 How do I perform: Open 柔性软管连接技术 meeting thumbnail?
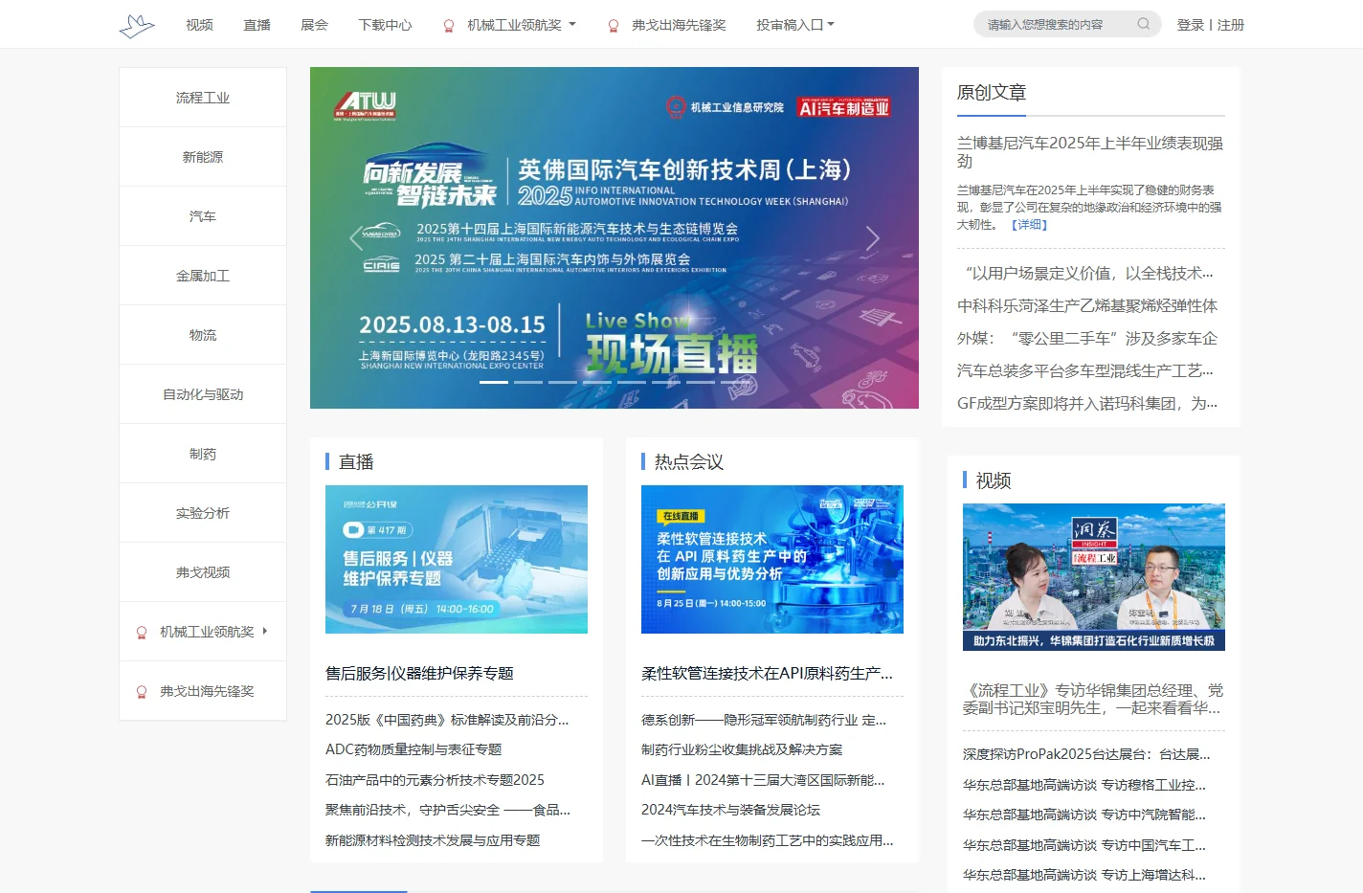(x=772, y=559)
